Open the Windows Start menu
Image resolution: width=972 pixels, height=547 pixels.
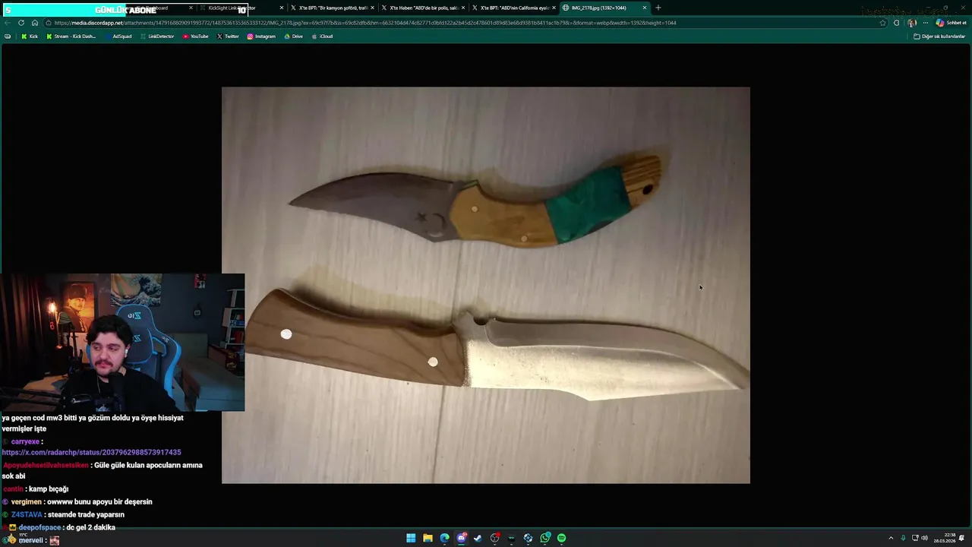pyautogui.click(x=411, y=538)
